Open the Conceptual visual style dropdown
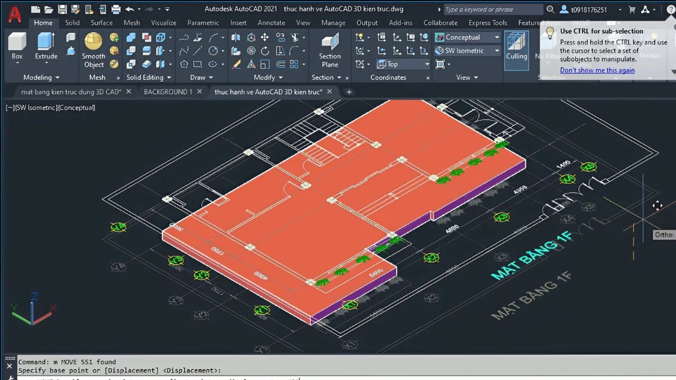The height and width of the screenshot is (380, 676). pos(468,38)
